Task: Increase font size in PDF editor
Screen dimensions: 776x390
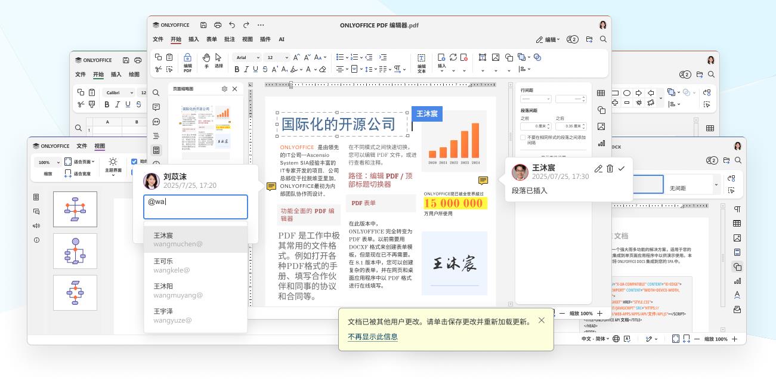Action: tap(296, 57)
